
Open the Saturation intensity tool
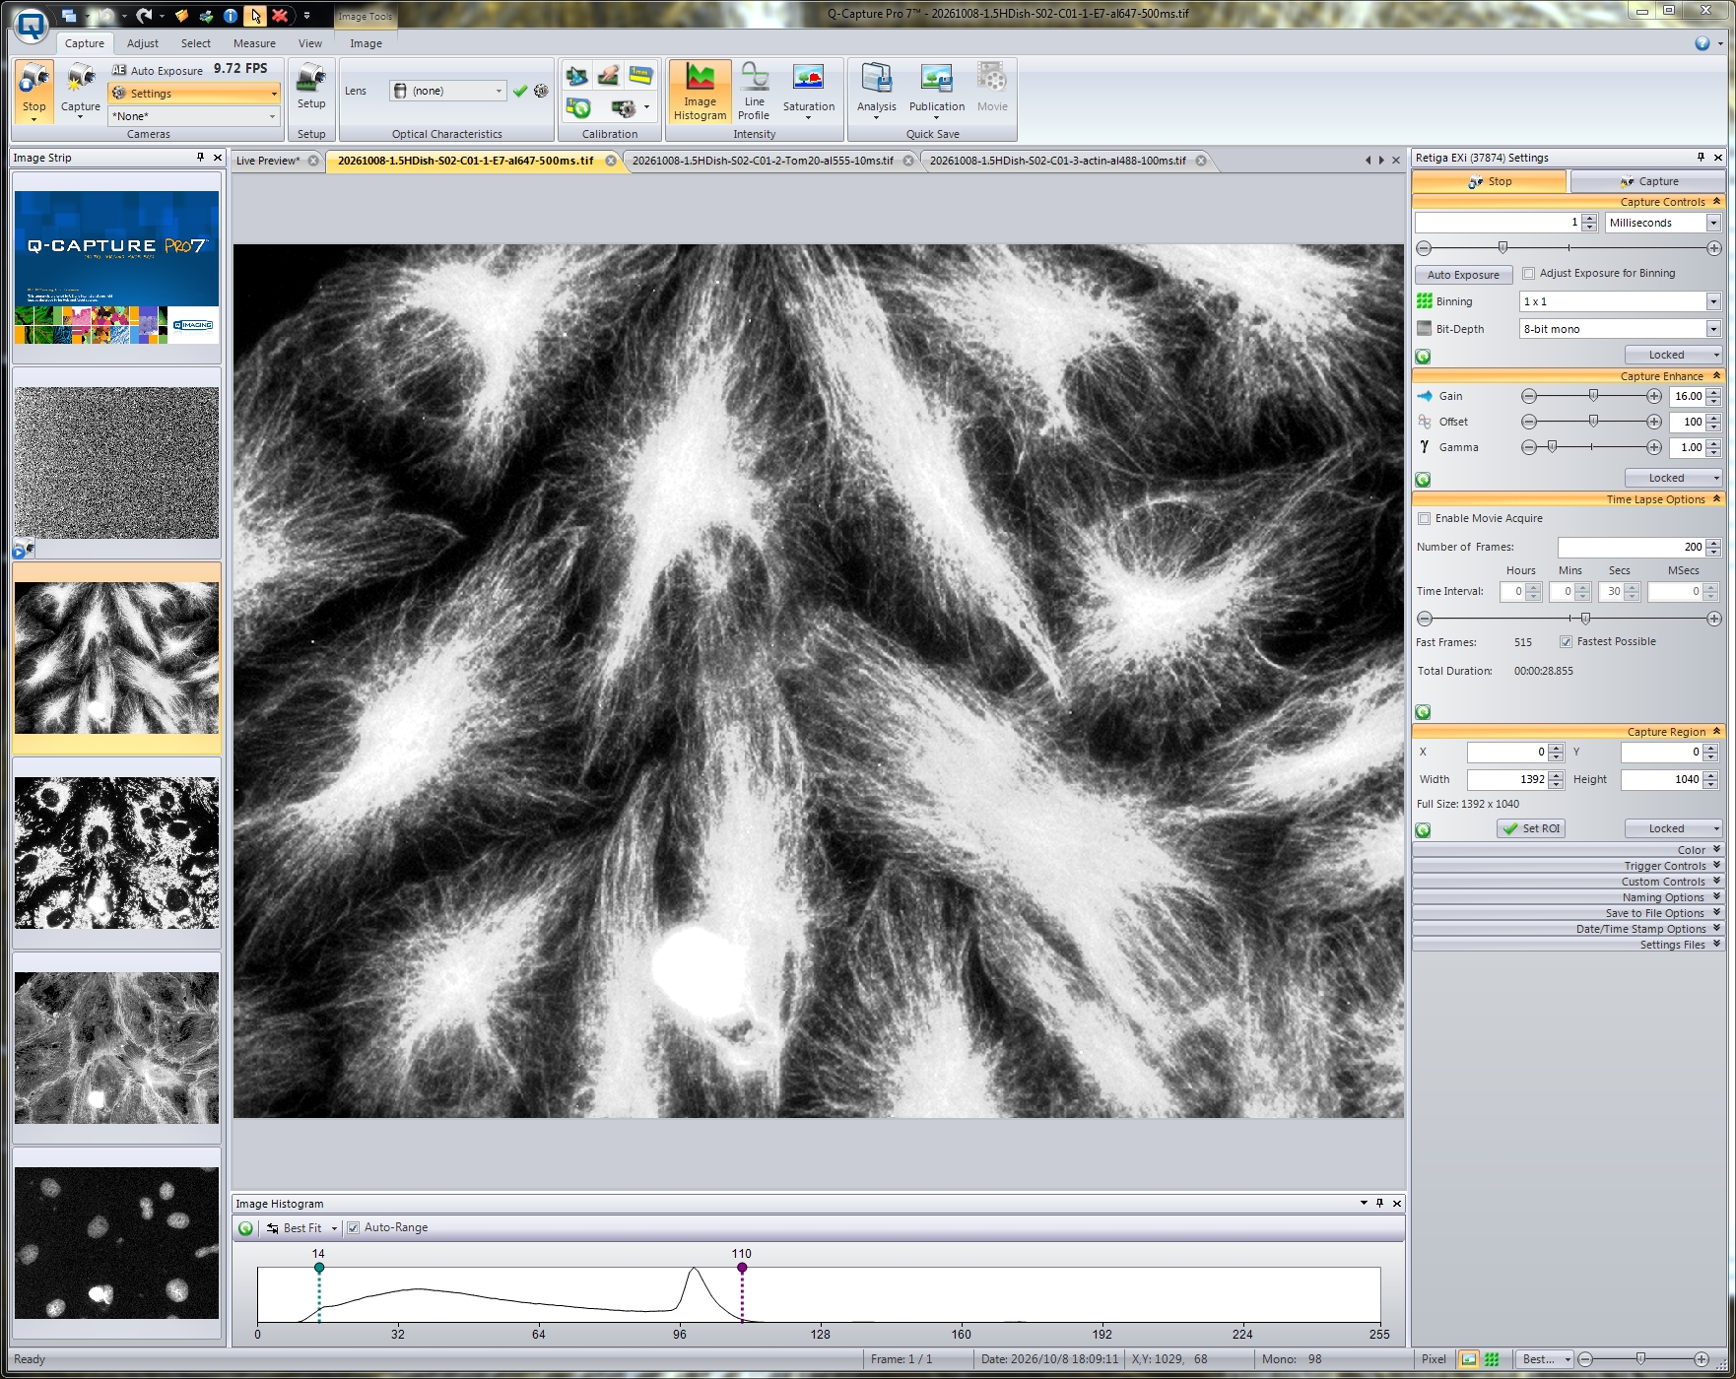(x=808, y=93)
